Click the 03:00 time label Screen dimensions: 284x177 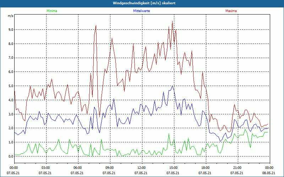pos(45,168)
